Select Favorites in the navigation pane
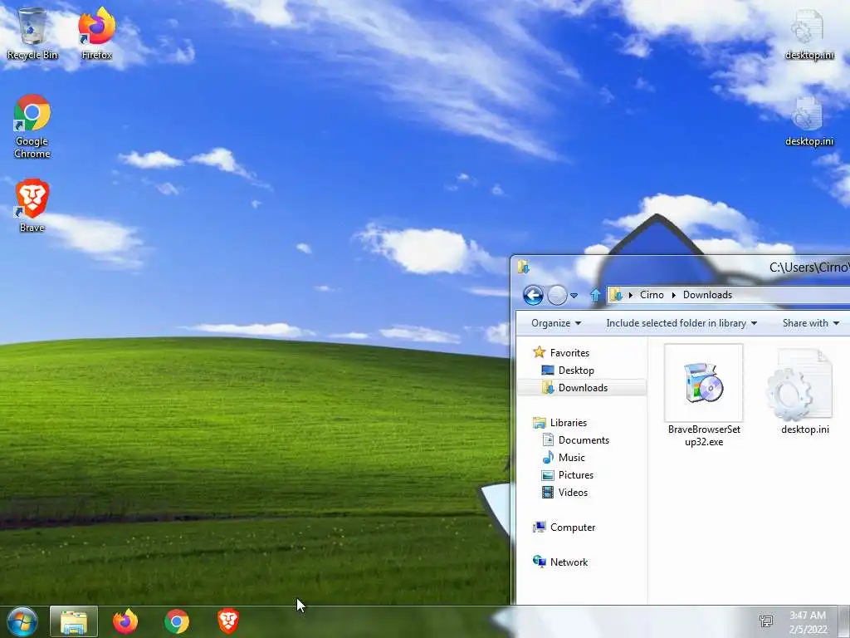Viewport: 850px width, 638px height. (562, 352)
